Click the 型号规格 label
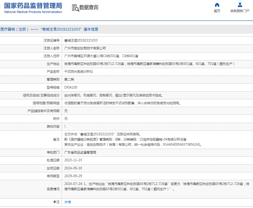253x208 pixels. tap(53, 87)
